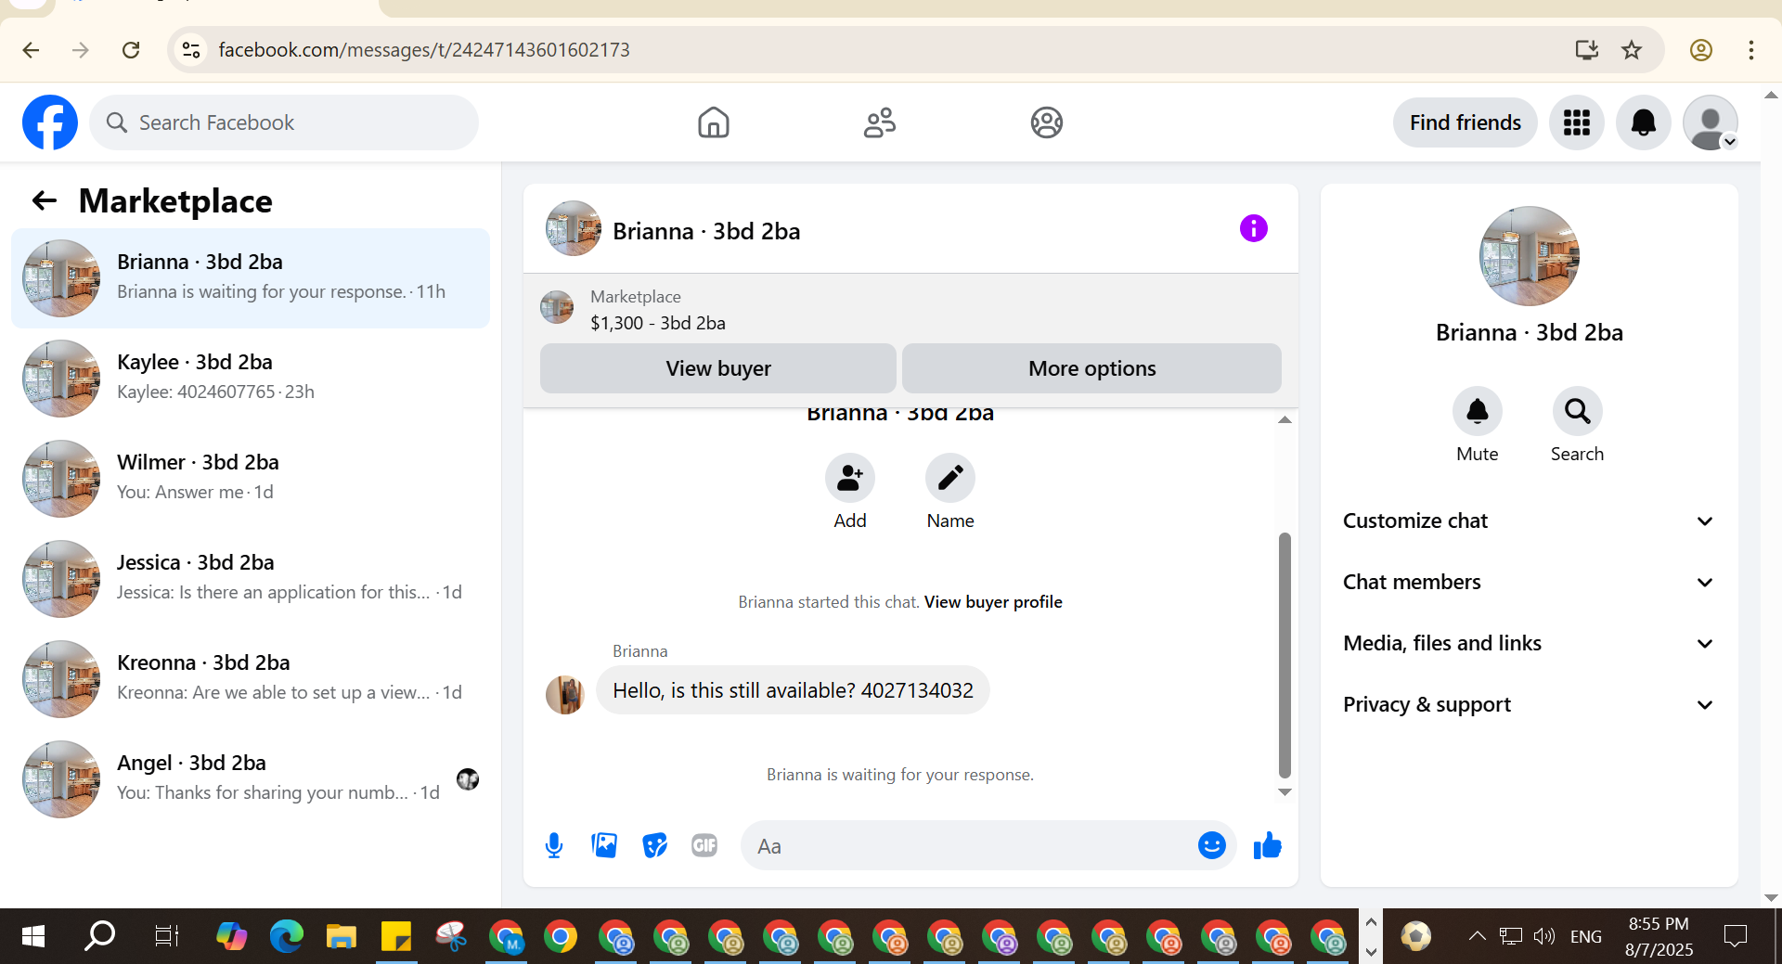Open the Home feed icon
The width and height of the screenshot is (1782, 964).
[714, 122]
